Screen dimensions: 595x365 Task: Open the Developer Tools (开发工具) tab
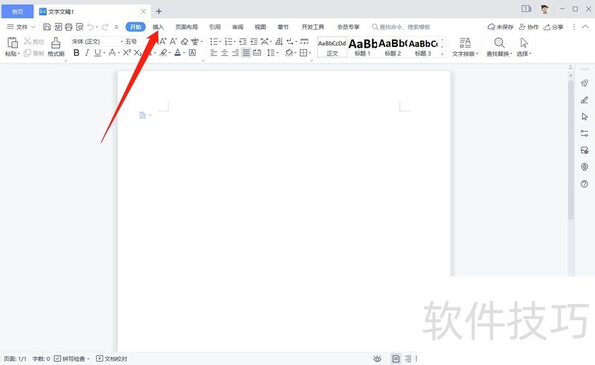(312, 27)
